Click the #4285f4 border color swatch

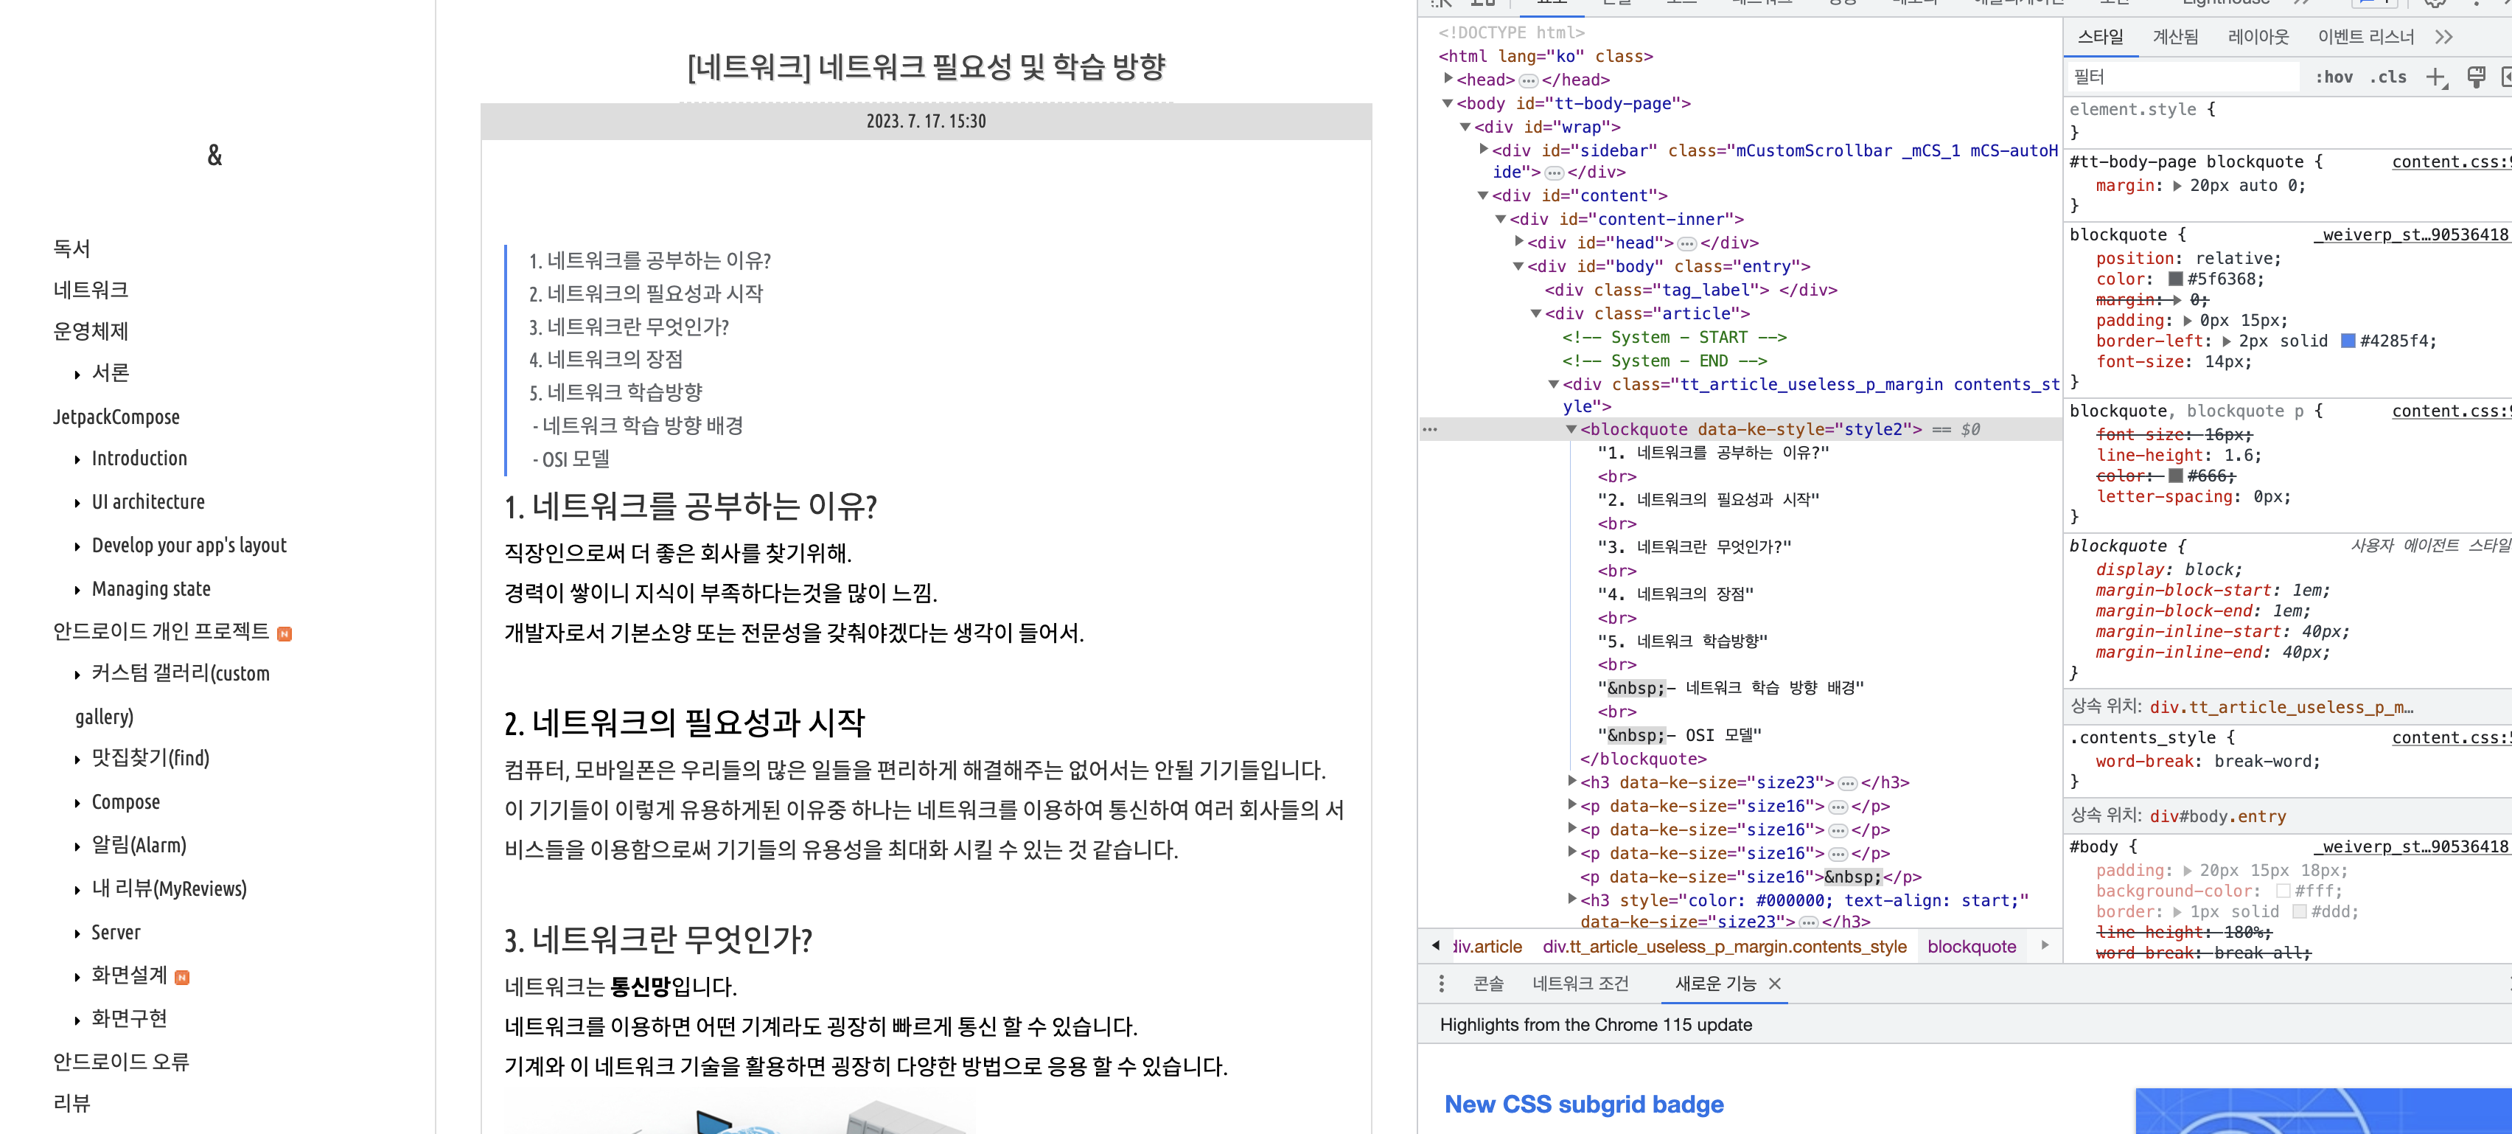2348,341
